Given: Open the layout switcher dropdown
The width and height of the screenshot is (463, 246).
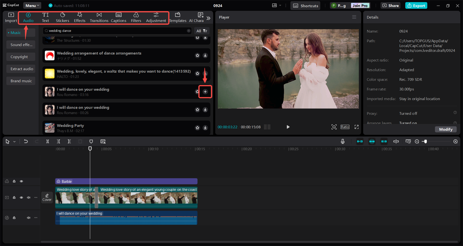Looking at the screenshot, I should tap(277, 6).
